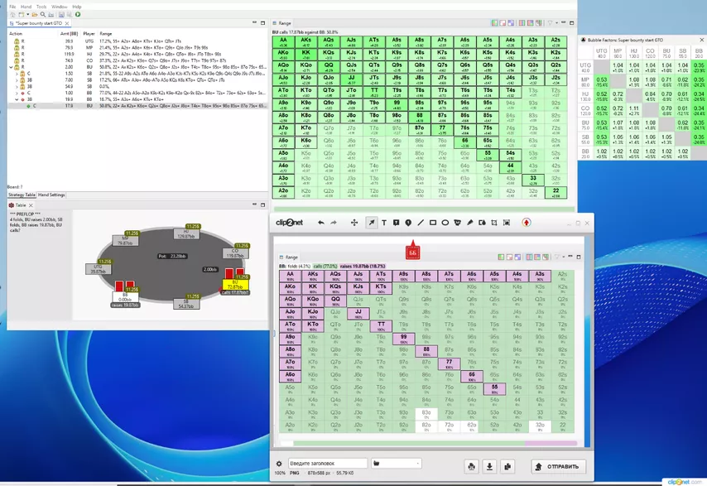The image size is (707, 486).
Task: Click the download/save icon button
Action: click(x=489, y=466)
